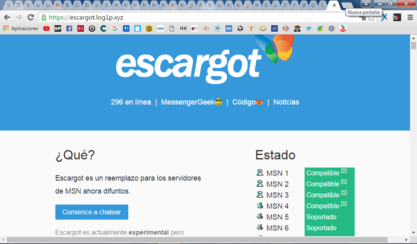Open the Noticias link
Screen dimensions: 417x244
(286, 102)
